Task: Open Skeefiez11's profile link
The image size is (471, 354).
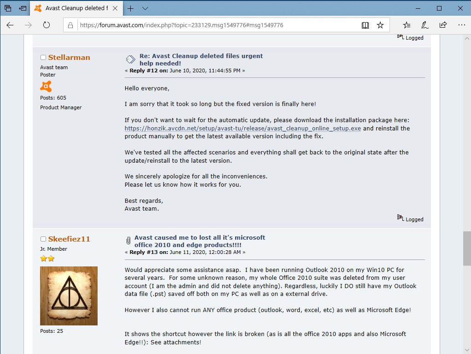Action: [69, 239]
